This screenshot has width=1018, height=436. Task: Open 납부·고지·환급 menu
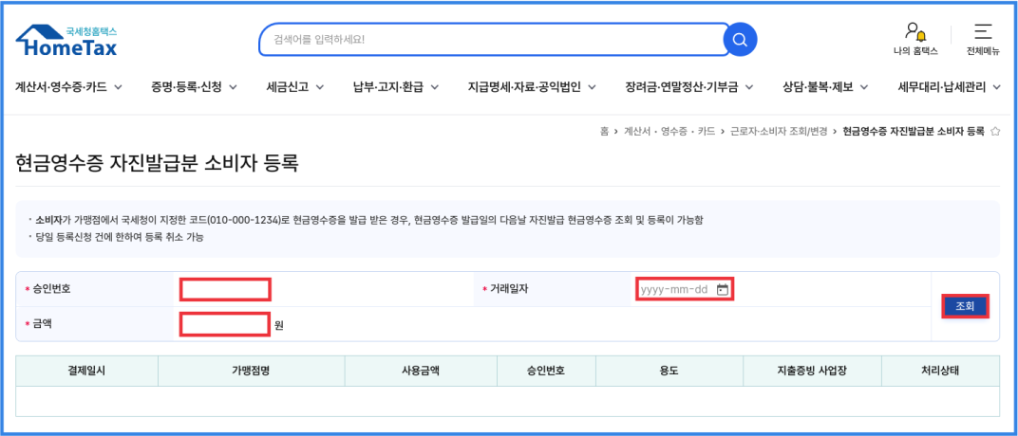coord(396,87)
